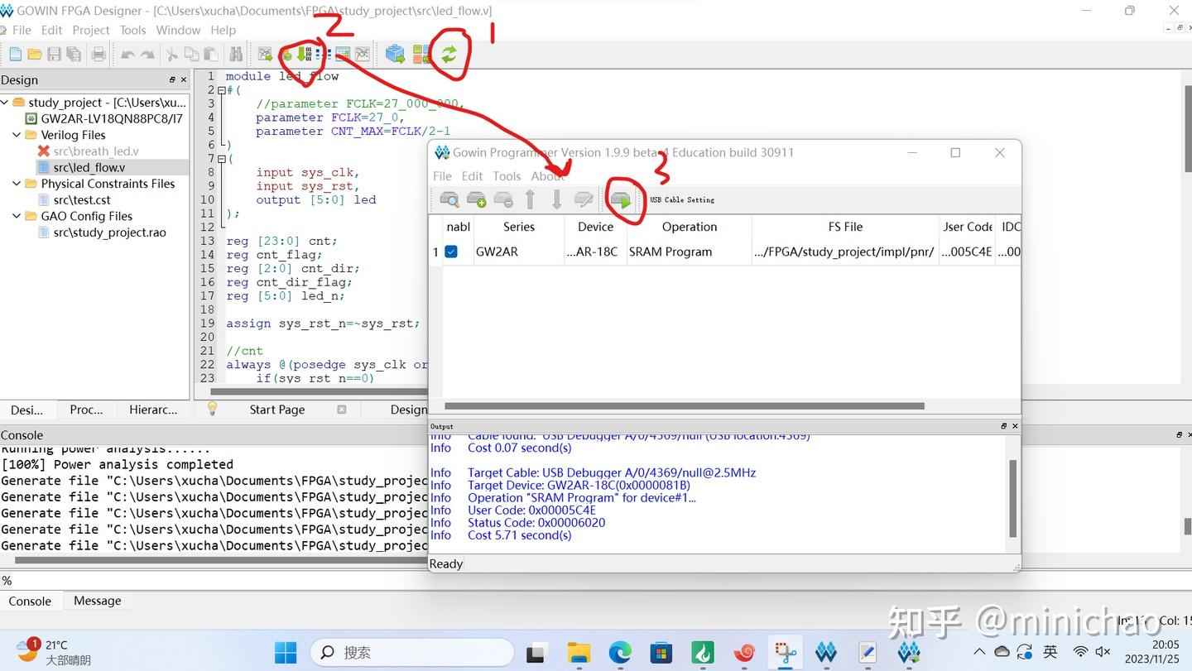Image resolution: width=1192 pixels, height=671 pixels.
Task: Click the Edit Device icon in Programmer
Action: [584, 199]
